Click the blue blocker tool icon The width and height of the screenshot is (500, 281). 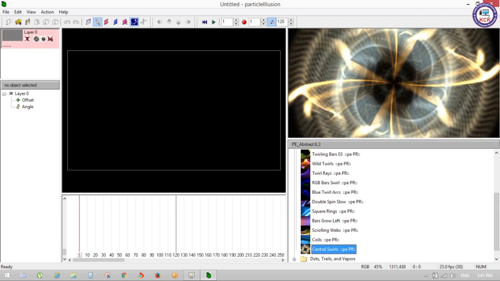tap(116, 22)
